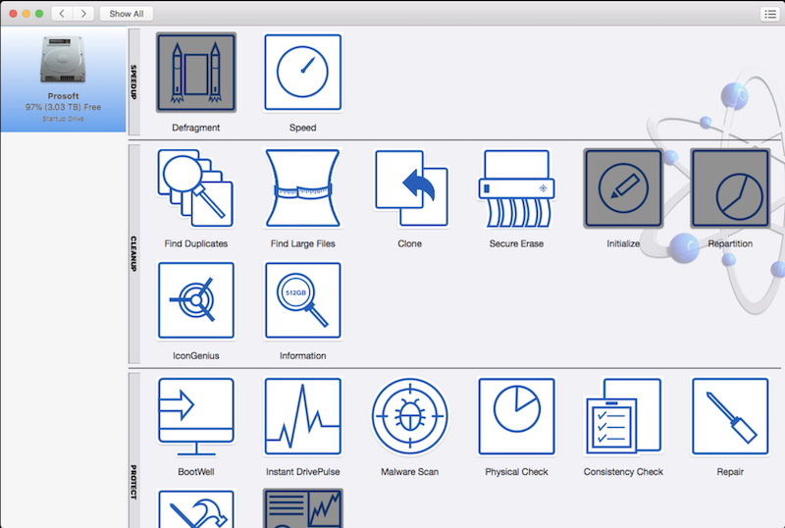Open the Repair tool

tap(730, 416)
